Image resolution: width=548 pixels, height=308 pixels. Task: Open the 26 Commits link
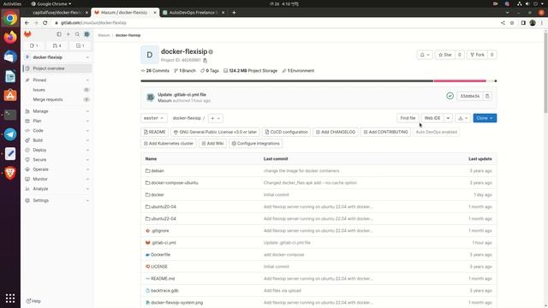155,70
